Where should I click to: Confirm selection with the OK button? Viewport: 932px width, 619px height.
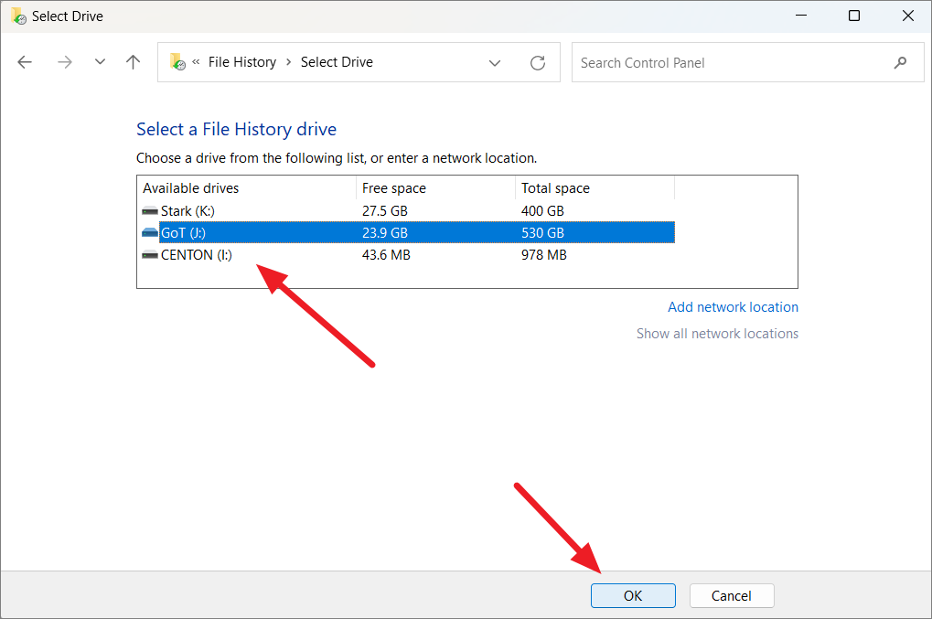(633, 595)
